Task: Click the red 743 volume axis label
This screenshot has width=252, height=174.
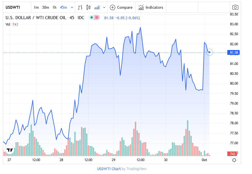Action: [x=232, y=154]
